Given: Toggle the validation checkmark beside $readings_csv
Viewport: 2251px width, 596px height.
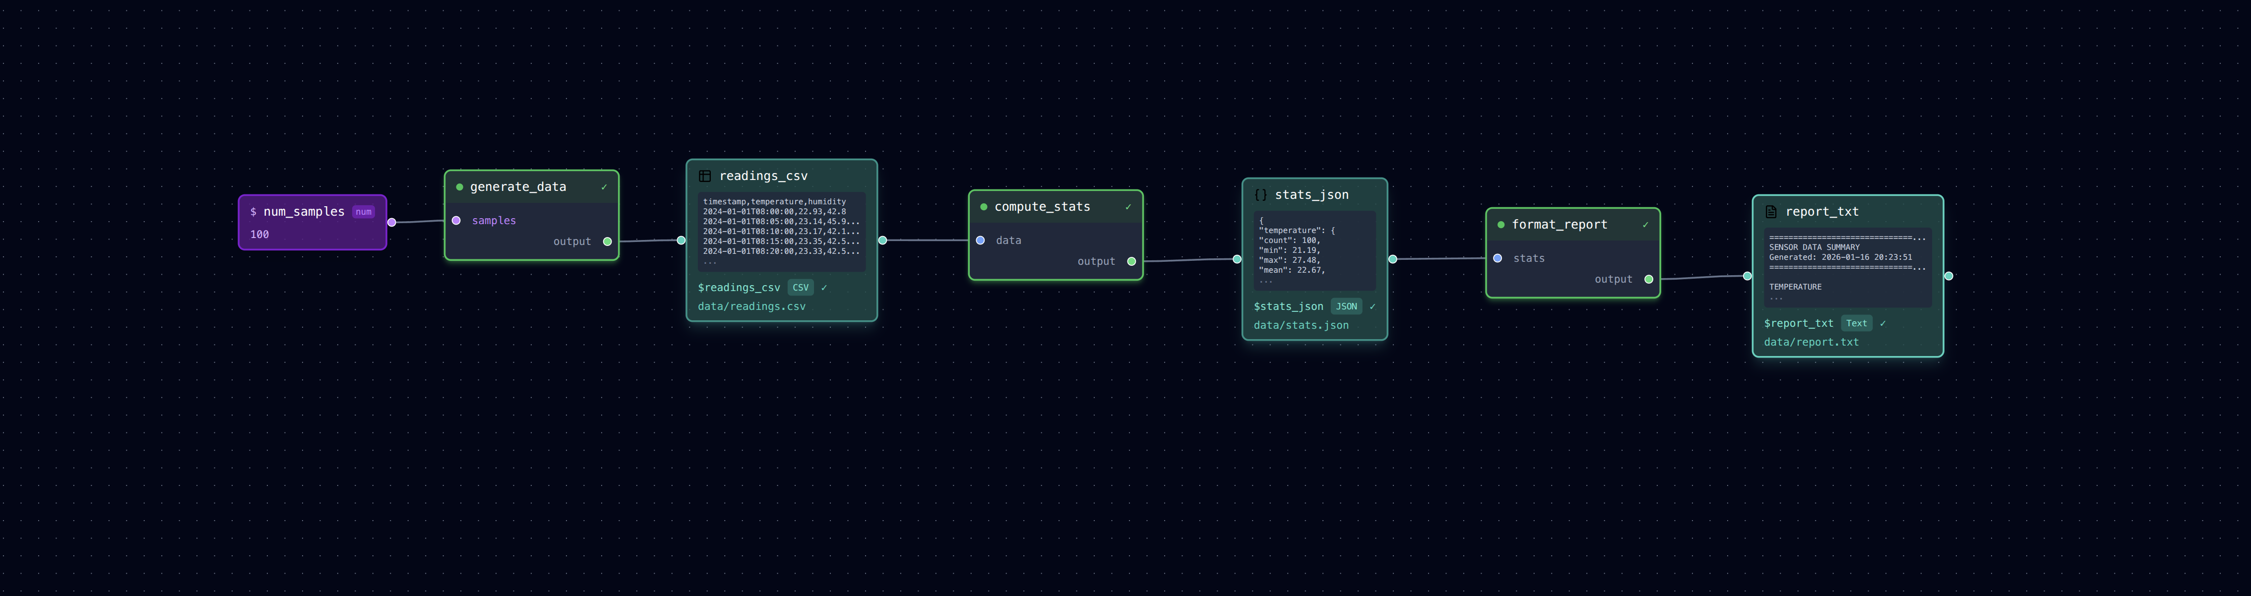Looking at the screenshot, I should pyautogui.click(x=825, y=287).
